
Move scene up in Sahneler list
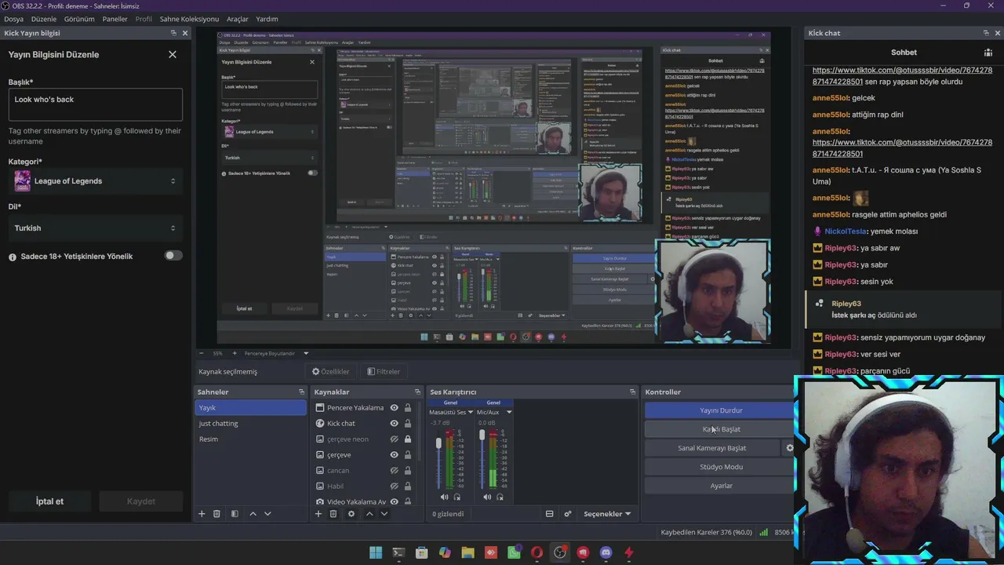[253, 514]
